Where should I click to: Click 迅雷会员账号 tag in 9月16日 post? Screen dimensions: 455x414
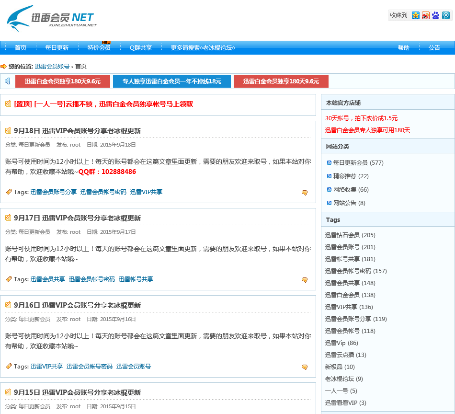[134, 367]
